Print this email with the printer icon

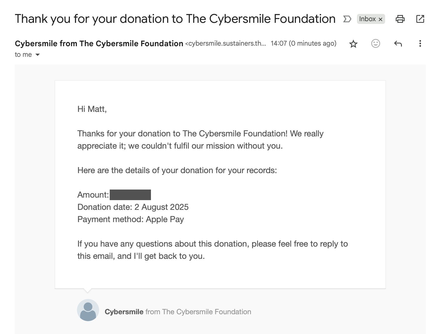400,19
